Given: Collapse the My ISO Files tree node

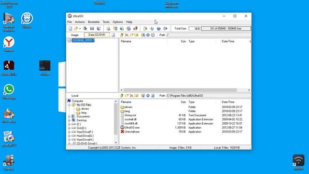Looking at the screenshot, I should pyautogui.click(x=69, y=105).
